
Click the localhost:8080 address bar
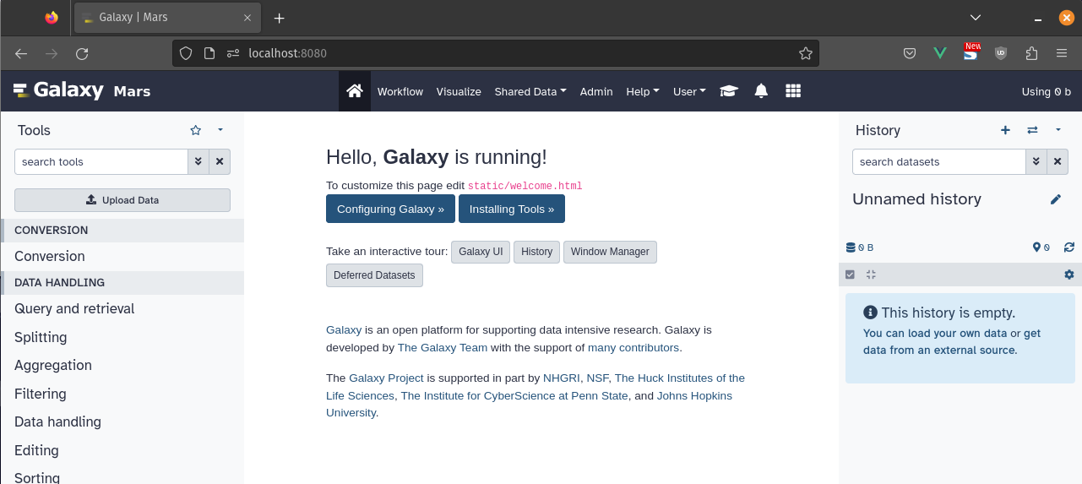tap(497, 53)
